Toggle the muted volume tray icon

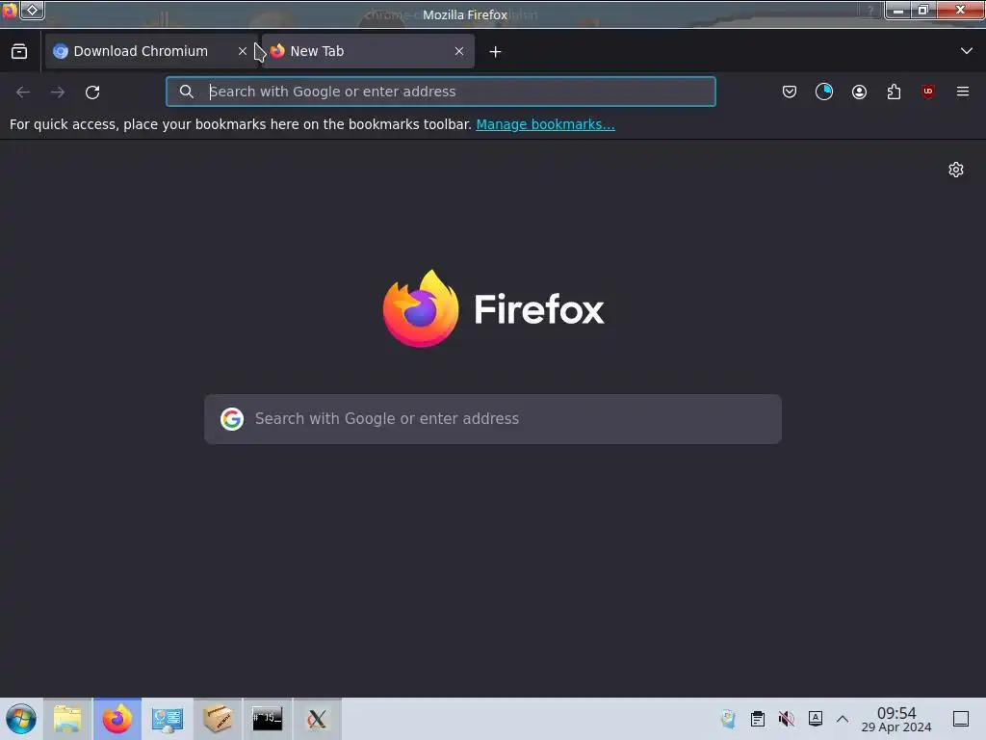786,719
